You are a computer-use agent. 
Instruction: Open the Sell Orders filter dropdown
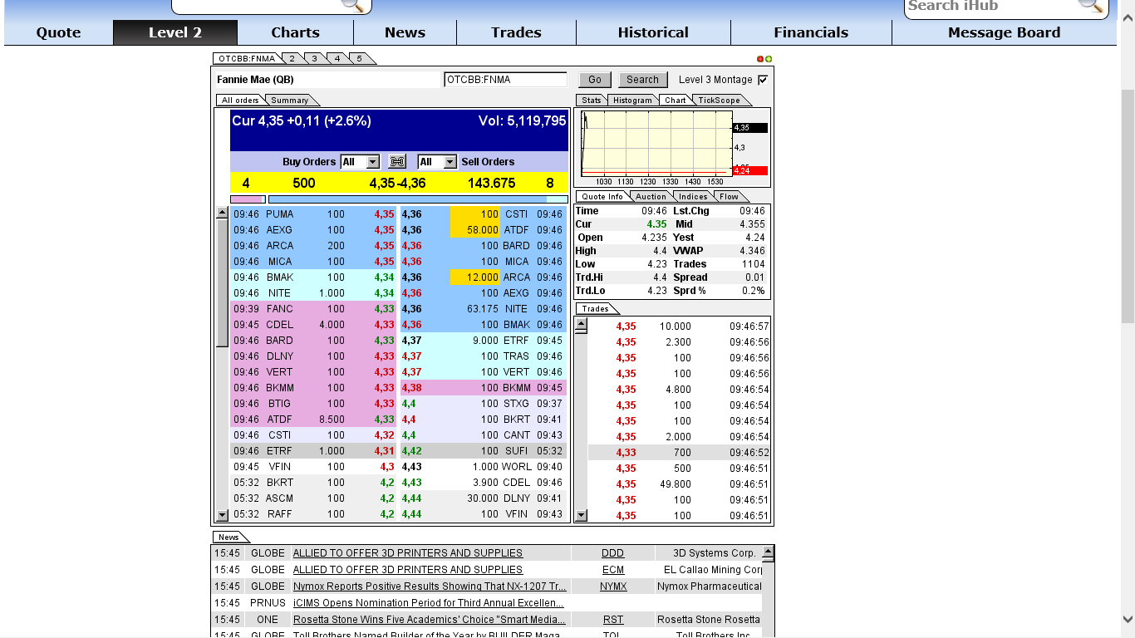[436, 161]
